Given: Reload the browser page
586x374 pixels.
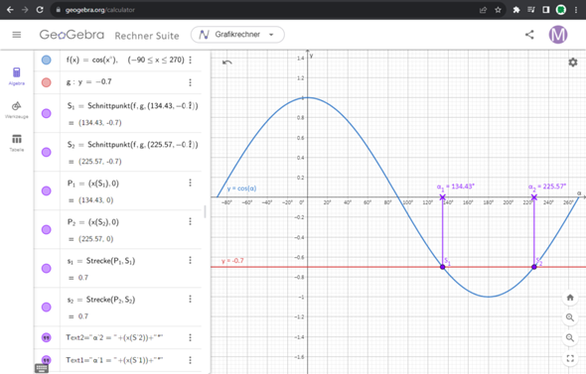Looking at the screenshot, I should click(x=40, y=10).
